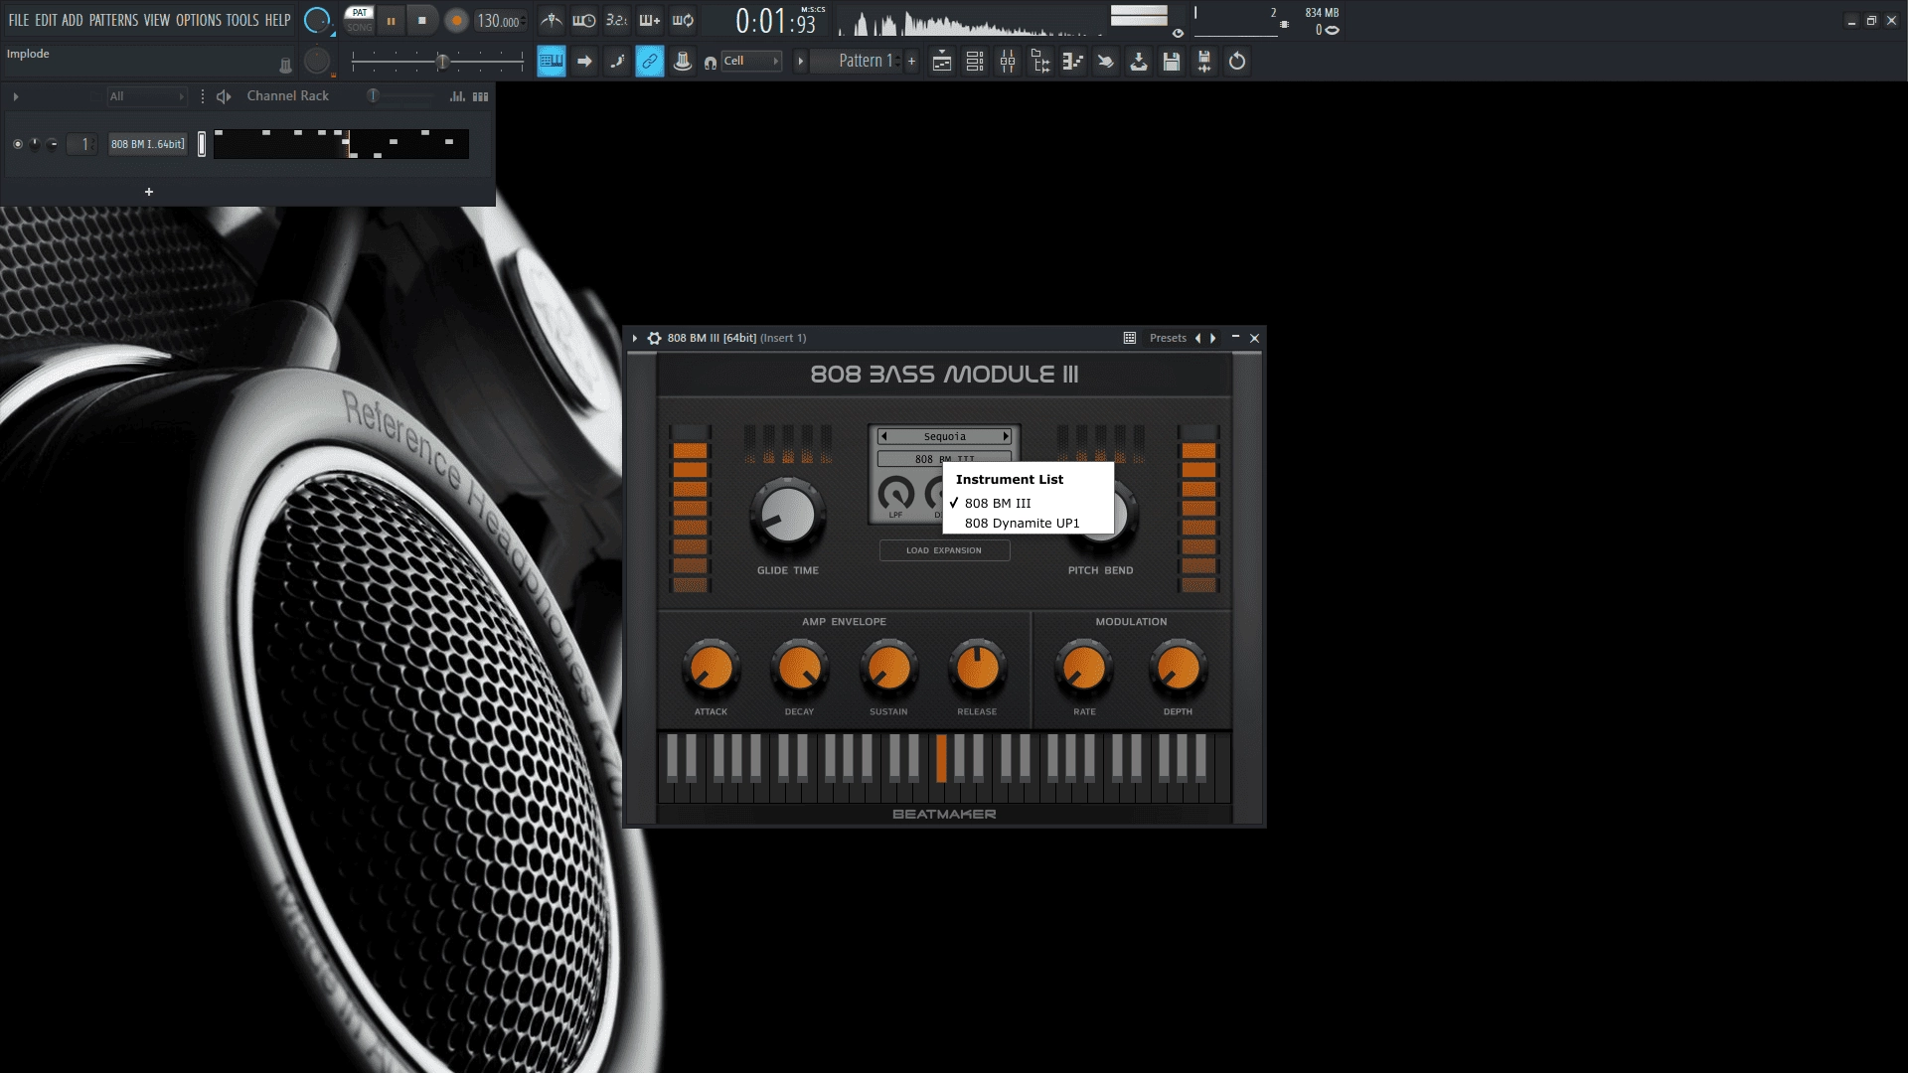
Task: Open the ADD menu
Action: [73, 20]
